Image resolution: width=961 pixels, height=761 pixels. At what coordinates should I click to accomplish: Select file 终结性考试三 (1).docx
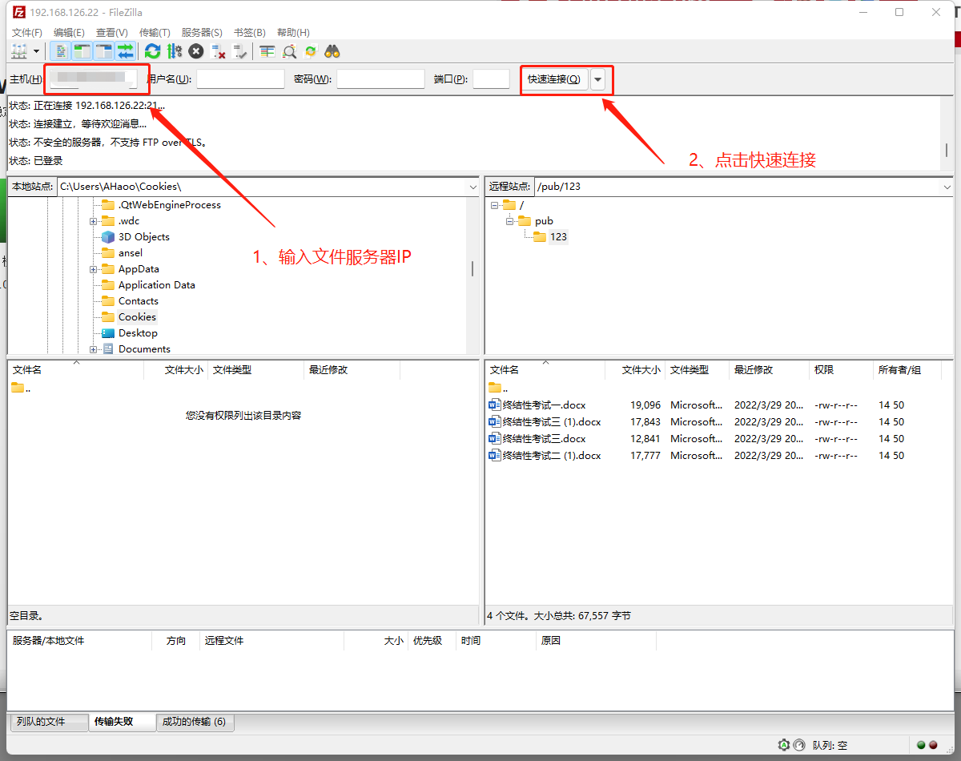click(552, 422)
